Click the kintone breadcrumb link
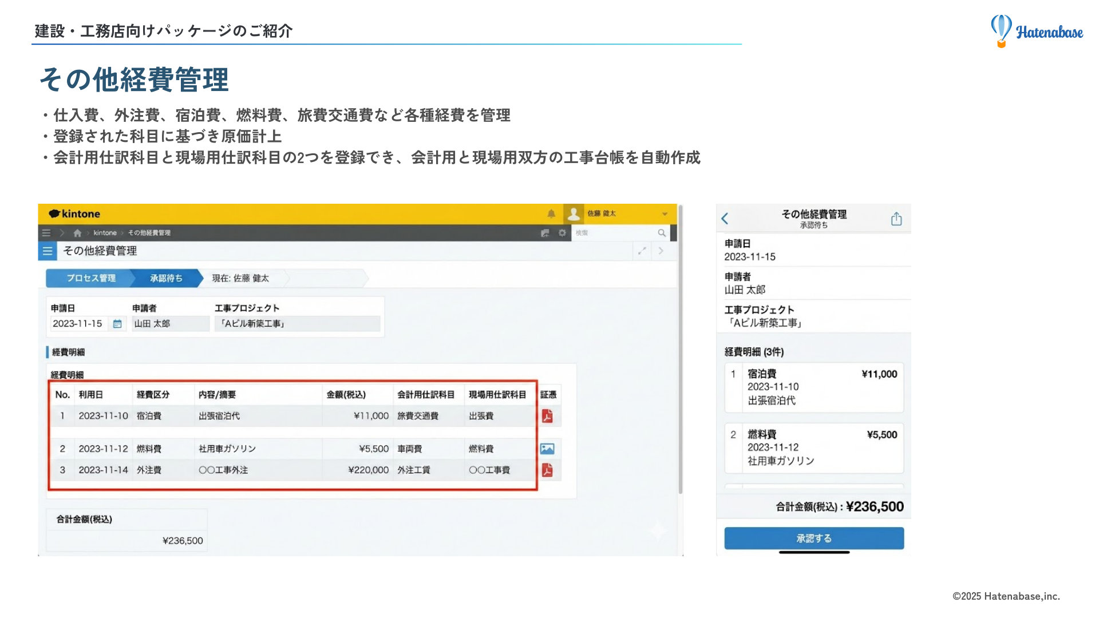The width and height of the screenshot is (1099, 618). point(105,232)
